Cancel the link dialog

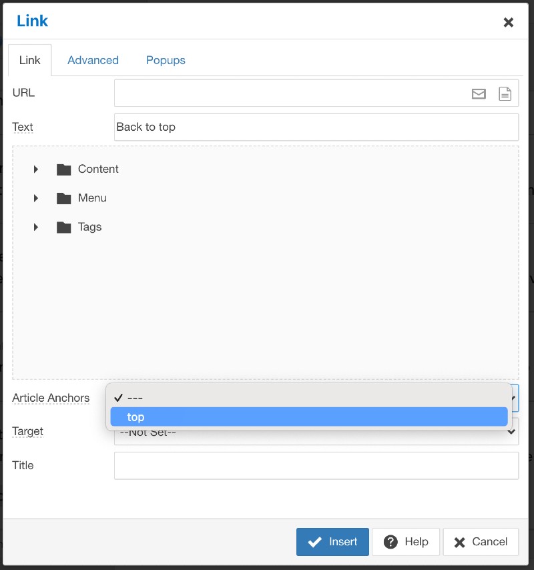(481, 542)
